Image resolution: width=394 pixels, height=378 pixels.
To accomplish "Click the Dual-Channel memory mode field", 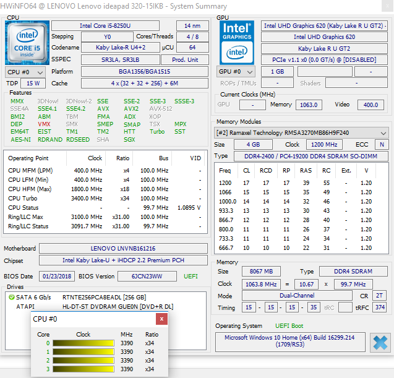I will [x=297, y=295].
